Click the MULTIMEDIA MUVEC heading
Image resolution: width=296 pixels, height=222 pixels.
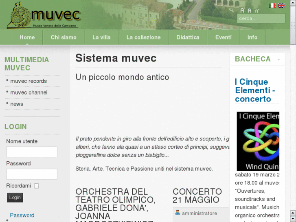click(26, 64)
